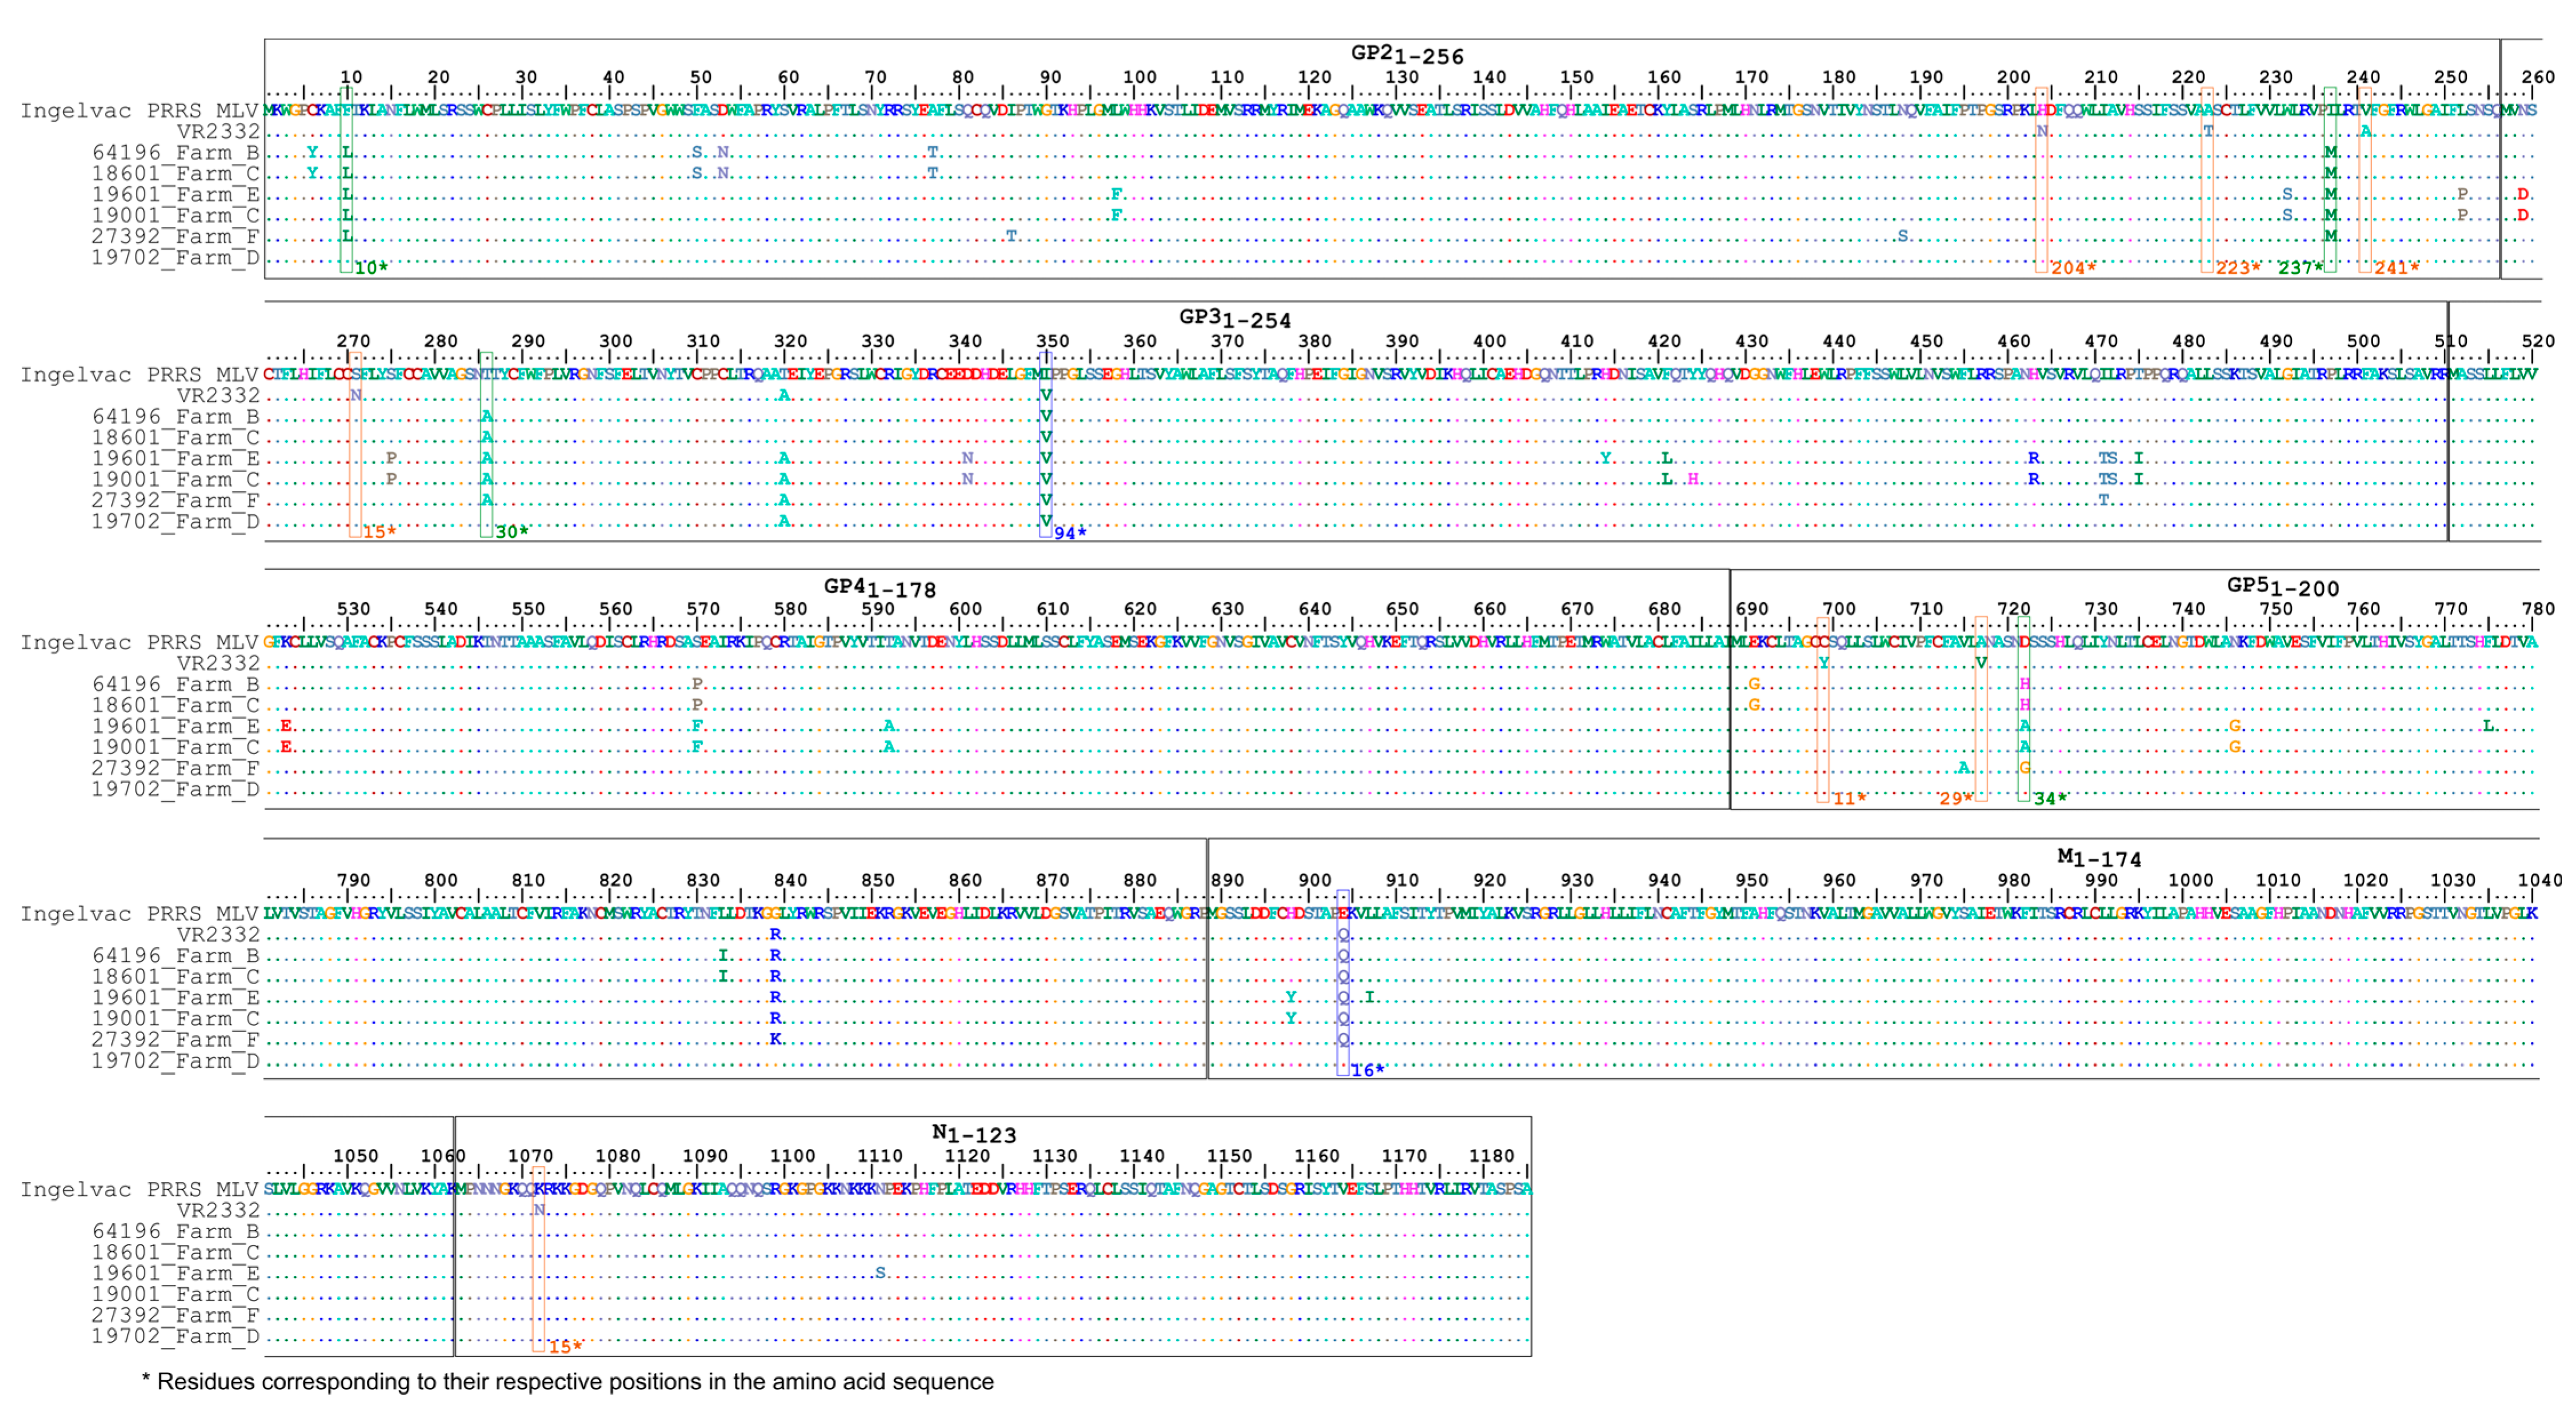This screenshot has width=2576, height=1409.
Task: Click the orange 29* marker in GP5
Action: point(1956,798)
